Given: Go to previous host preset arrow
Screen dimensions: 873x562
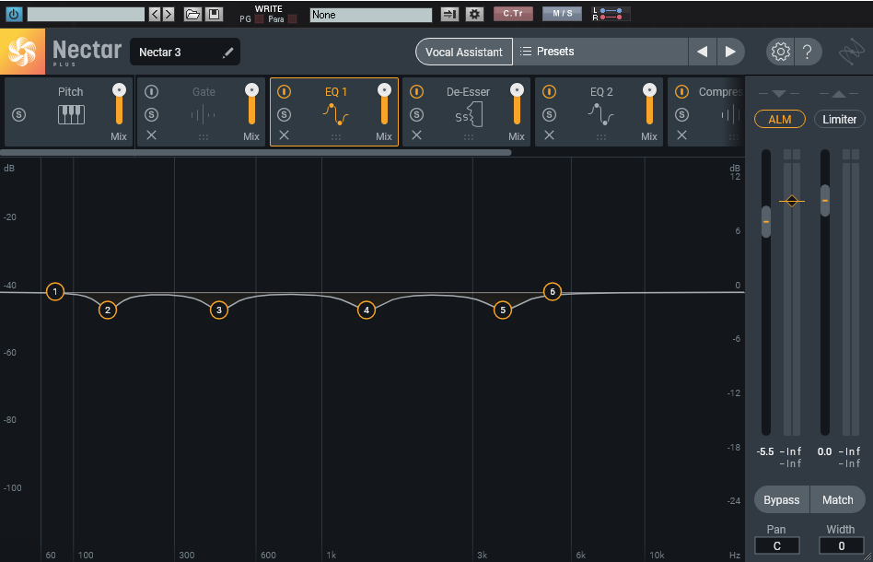Looking at the screenshot, I should pos(155,14).
